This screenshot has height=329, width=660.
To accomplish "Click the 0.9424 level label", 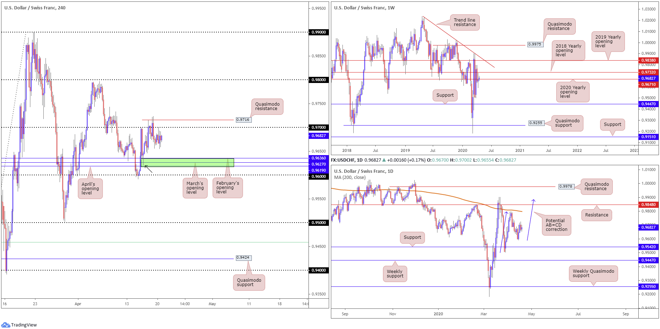I will click(243, 258).
